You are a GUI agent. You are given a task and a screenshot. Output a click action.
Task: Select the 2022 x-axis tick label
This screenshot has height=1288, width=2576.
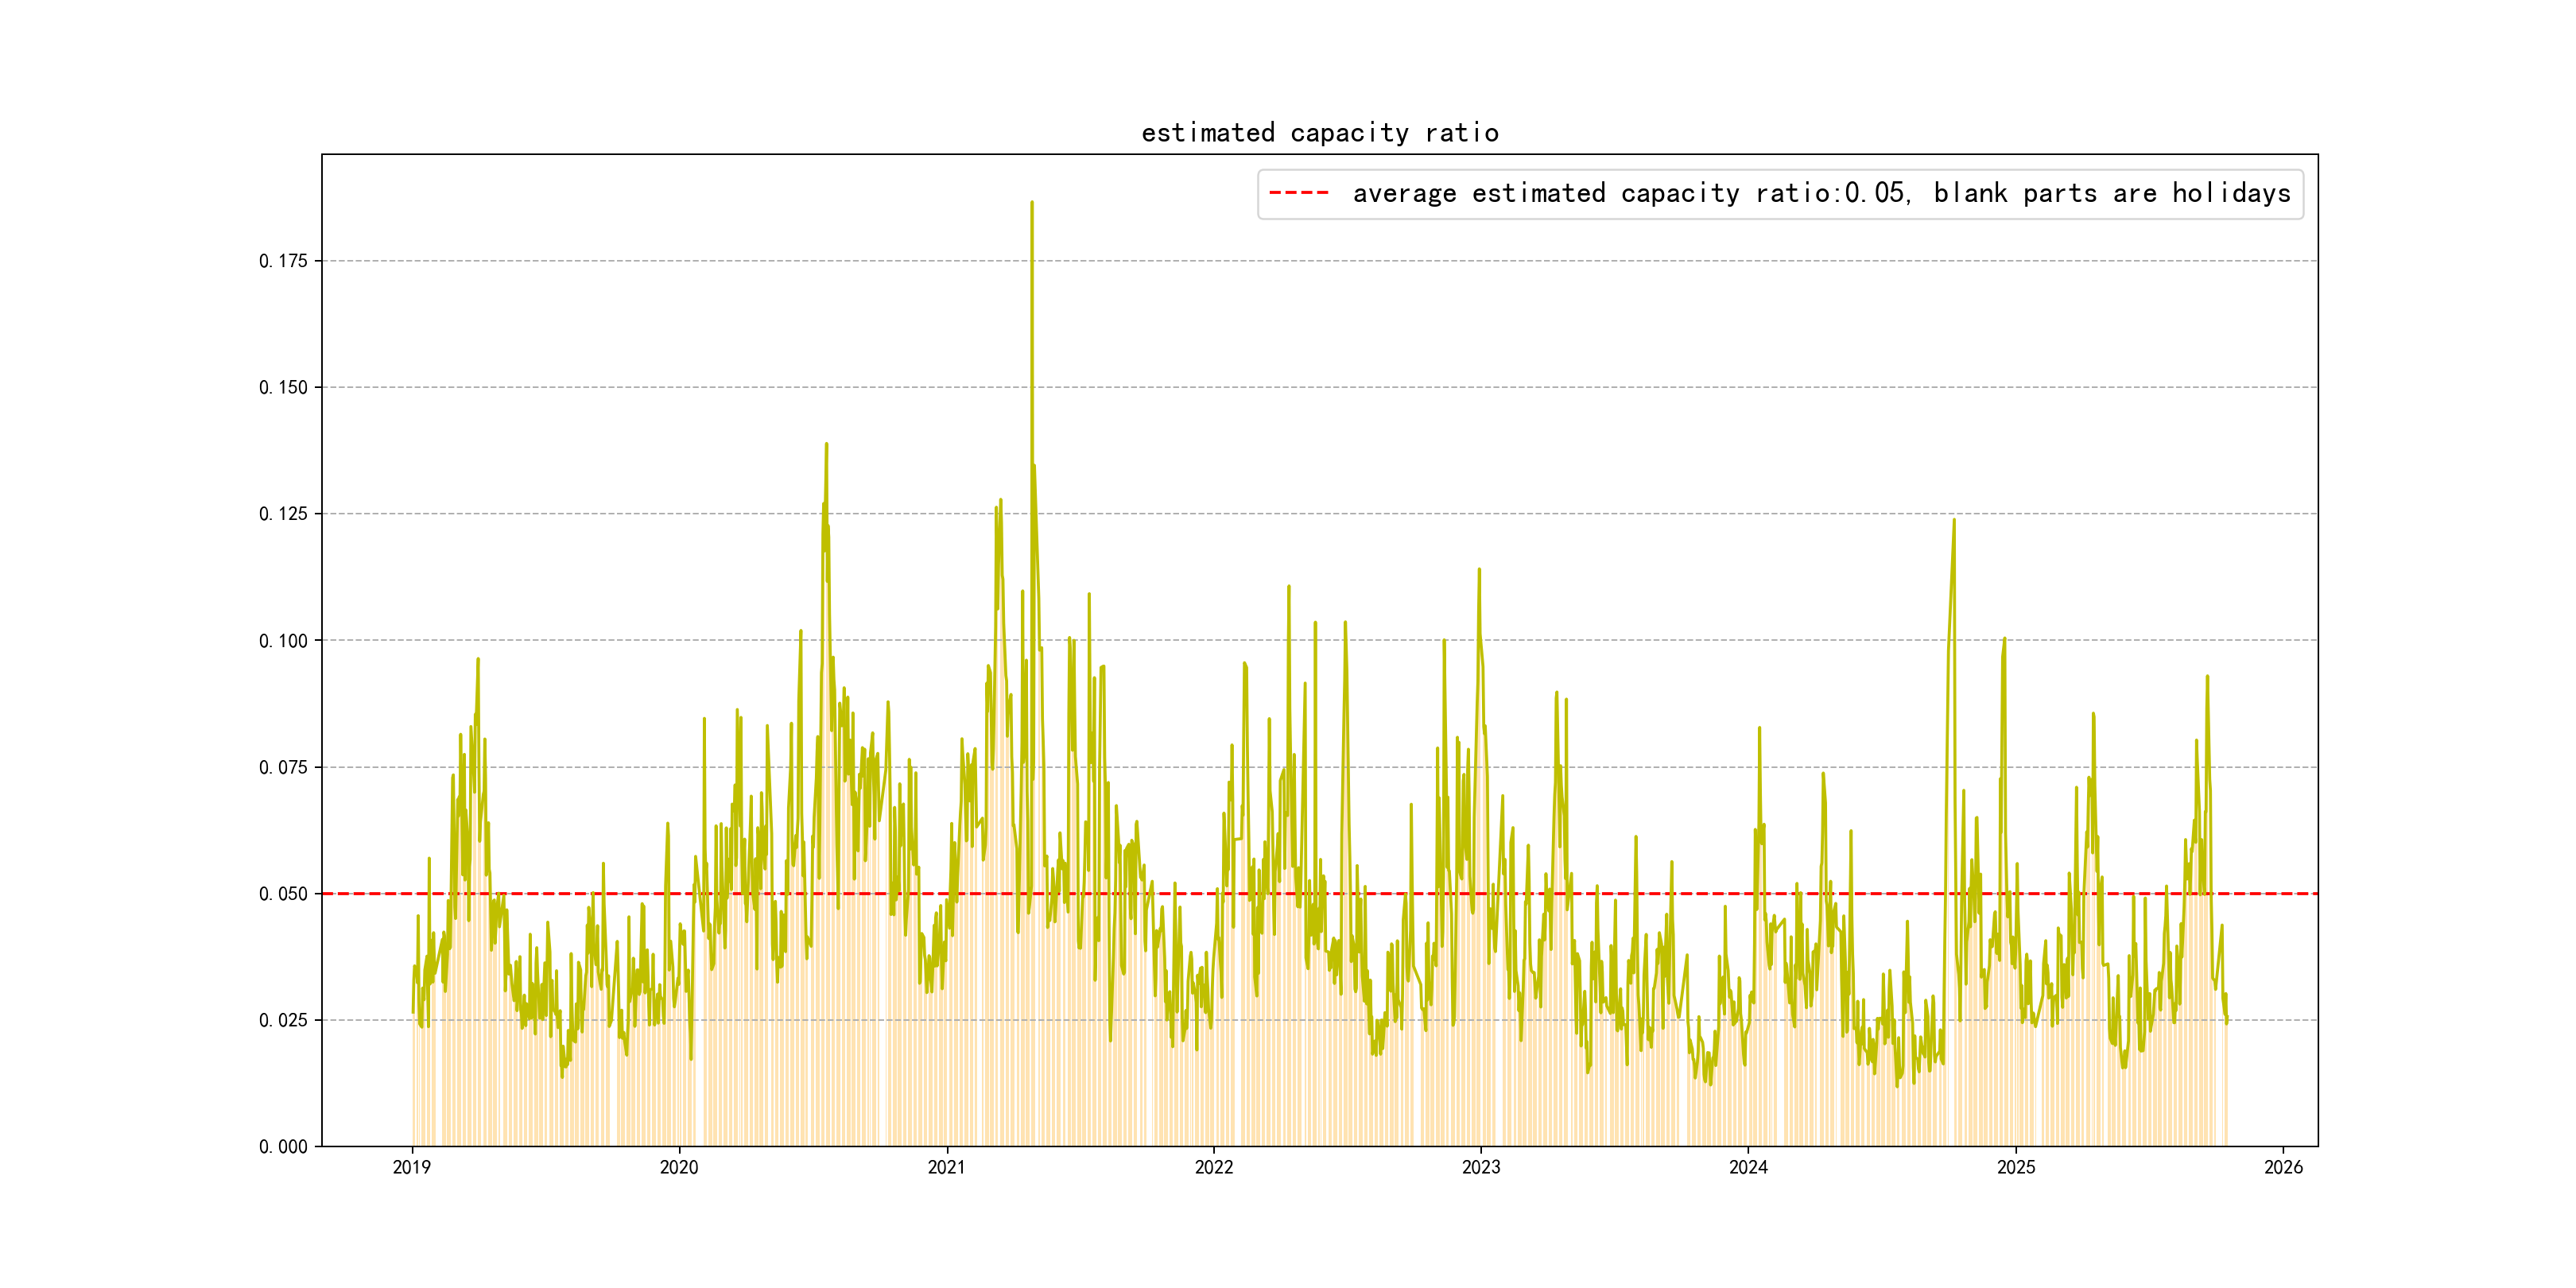click(1214, 1167)
